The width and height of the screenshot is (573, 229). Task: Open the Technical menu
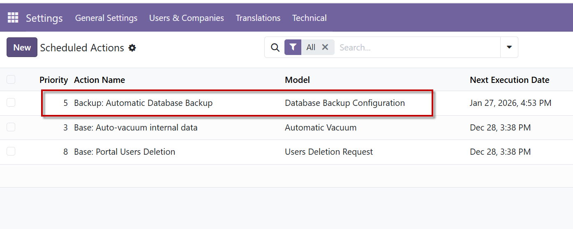click(309, 18)
